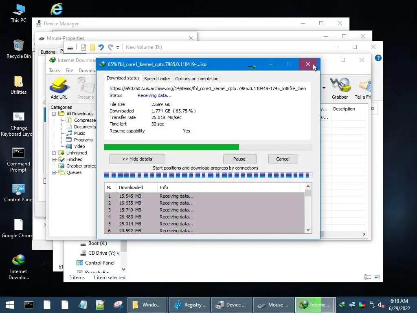Click the connections list scrollbar up arrow
The height and width of the screenshot is (313, 417).
(308, 187)
